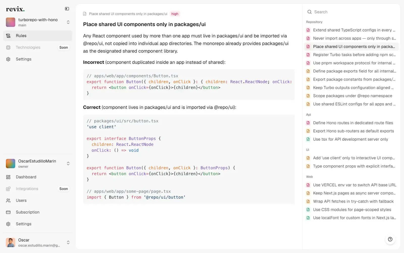Select Define package exports field rule
Screen dimensions: 404x253
pyautogui.click(x=351, y=71)
